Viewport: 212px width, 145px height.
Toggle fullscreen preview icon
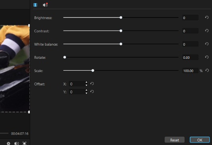pyautogui.click(x=24, y=143)
